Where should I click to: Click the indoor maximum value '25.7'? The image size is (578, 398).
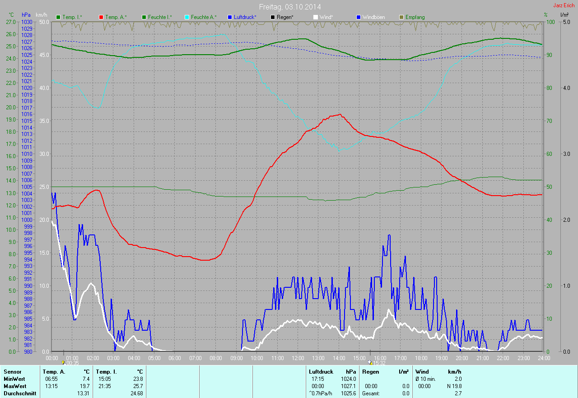pyautogui.click(x=138, y=386)
